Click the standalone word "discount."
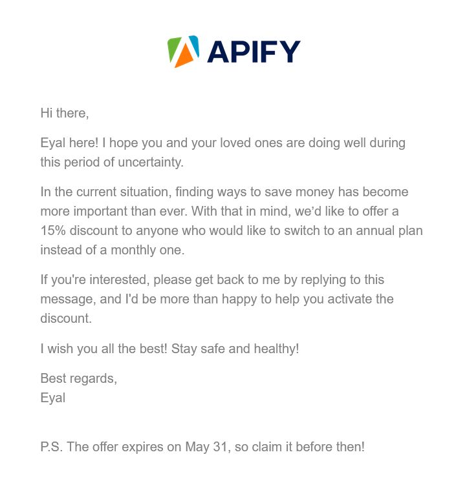 pos(66,318)
